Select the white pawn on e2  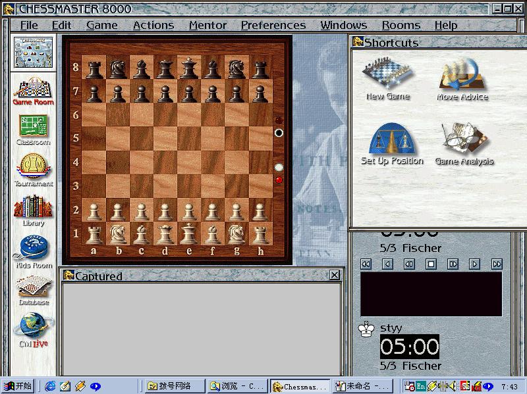(189, 211)
